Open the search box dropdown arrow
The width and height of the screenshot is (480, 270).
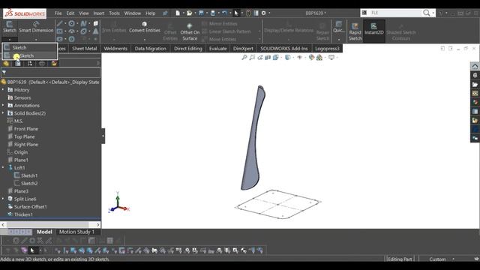pos(433,13)
